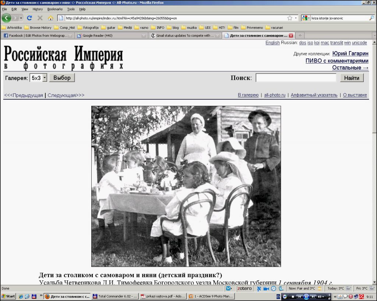The height and width of the screenshot is (301, 377).
Task: Click the Firefox back arrow button
Action: pos(6,18)
